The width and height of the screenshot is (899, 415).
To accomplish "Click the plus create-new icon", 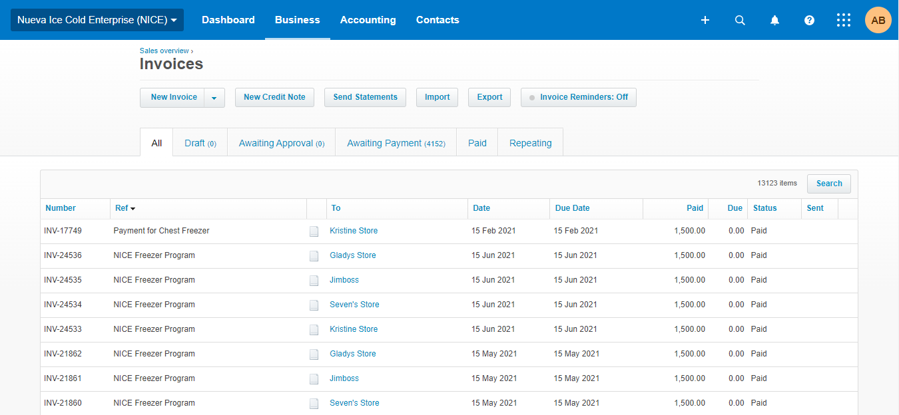I will pos(705,20).
